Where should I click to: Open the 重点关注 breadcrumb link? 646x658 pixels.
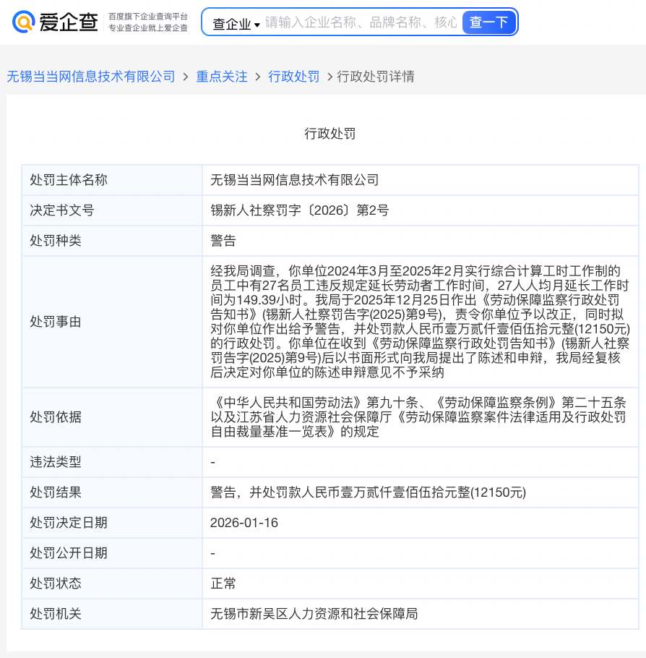(x=221, y=76)
